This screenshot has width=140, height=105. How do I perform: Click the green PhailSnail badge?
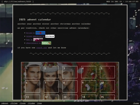[x=46, y=43]
